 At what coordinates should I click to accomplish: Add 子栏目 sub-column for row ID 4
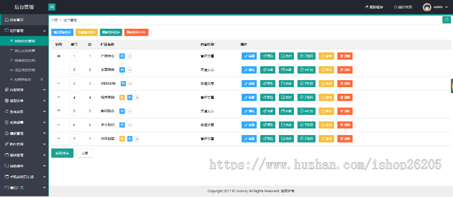306,97
